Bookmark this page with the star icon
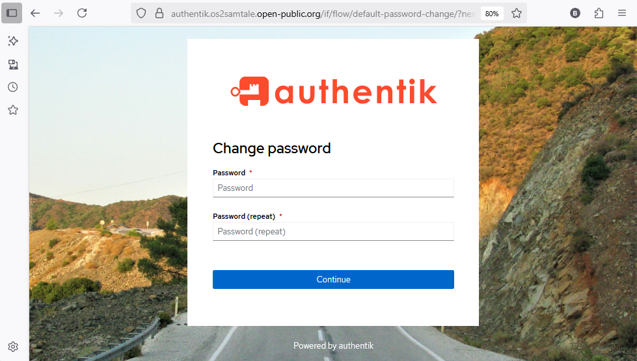637x361 pixels. [x=517, y=14]
